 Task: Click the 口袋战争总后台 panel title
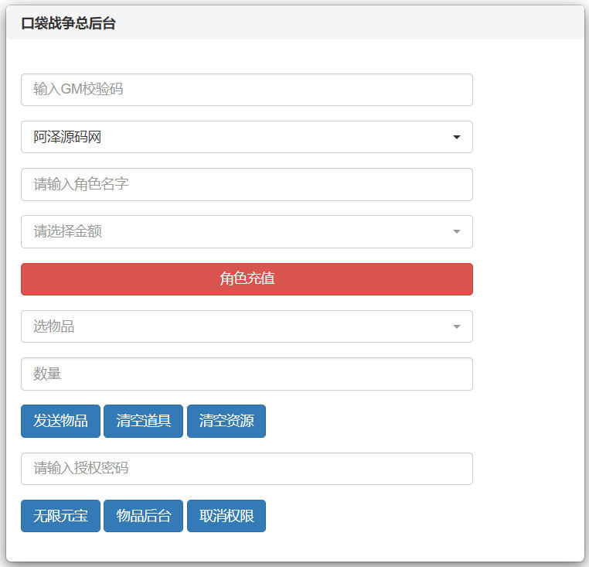69,23
